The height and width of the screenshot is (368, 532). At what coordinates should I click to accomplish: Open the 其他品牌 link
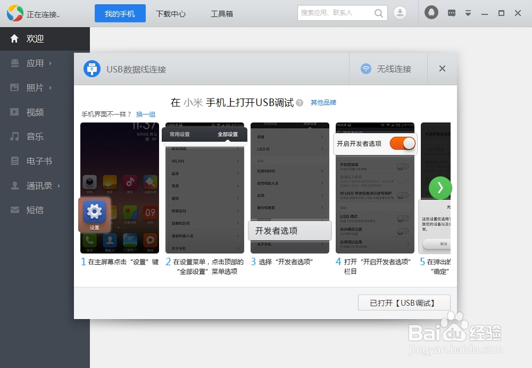click(x=323, y=103)
